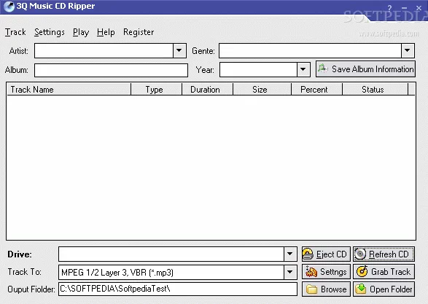Select the MPEG 1/2 Layer 3 VBR format field
The width and height of the screenshot is (428, 304).
(171, 272)
